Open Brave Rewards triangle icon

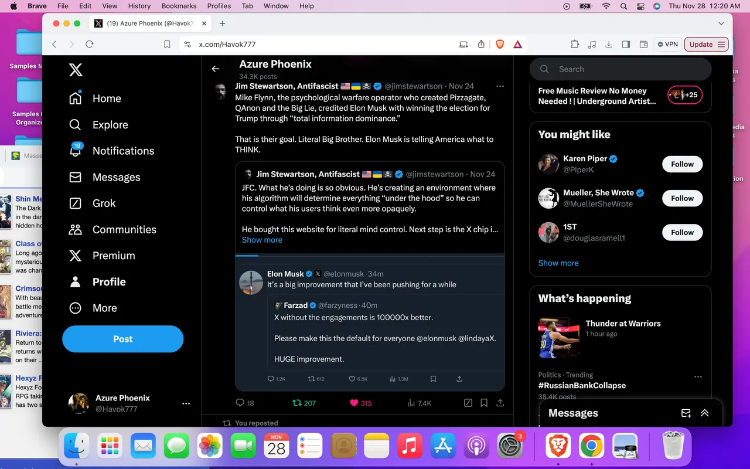tap(517, 44)
